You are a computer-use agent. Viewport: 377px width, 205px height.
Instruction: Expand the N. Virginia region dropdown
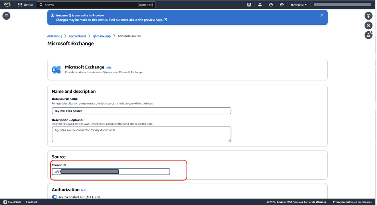(x=299, y=4)
